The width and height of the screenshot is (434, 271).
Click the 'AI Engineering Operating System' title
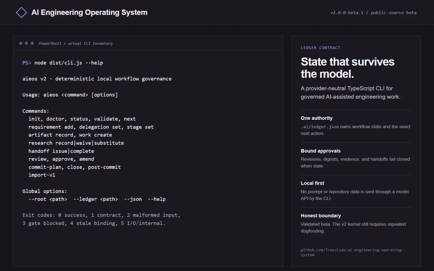(89, 12)
